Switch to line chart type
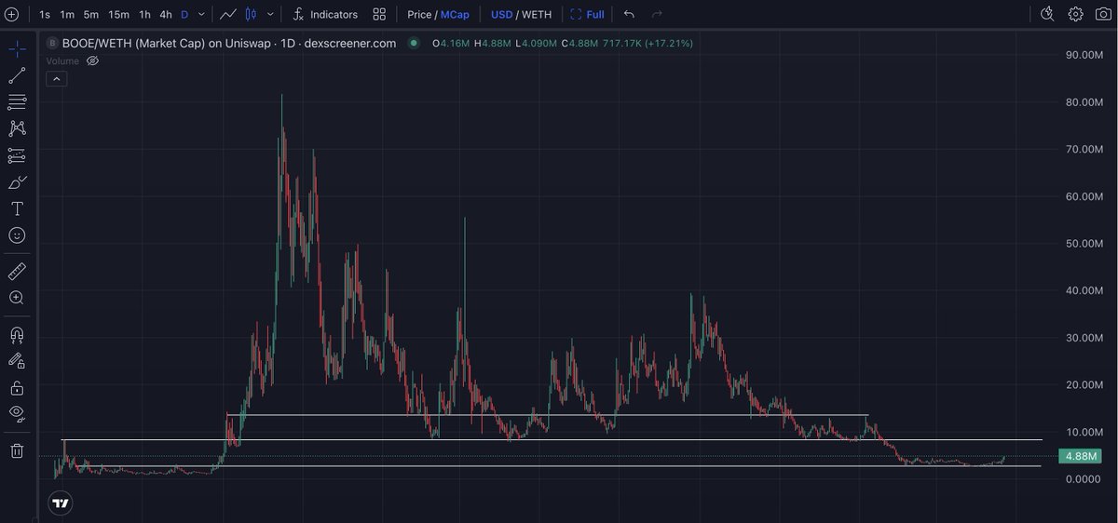Image resolution: width=1118 pixels, height=523 pixels. tap(227, 14)
